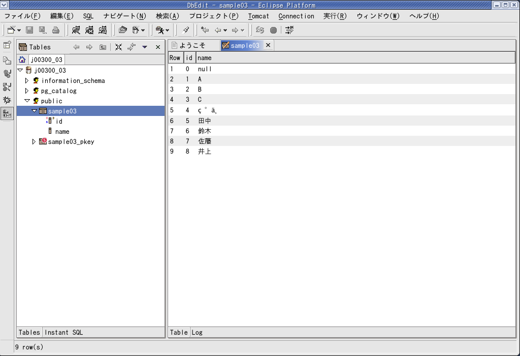The height and width of the screenshot is (356, 520).
Task: Click the Tables view back arrow
Action: pyautogui.click(x=76, y=47)
